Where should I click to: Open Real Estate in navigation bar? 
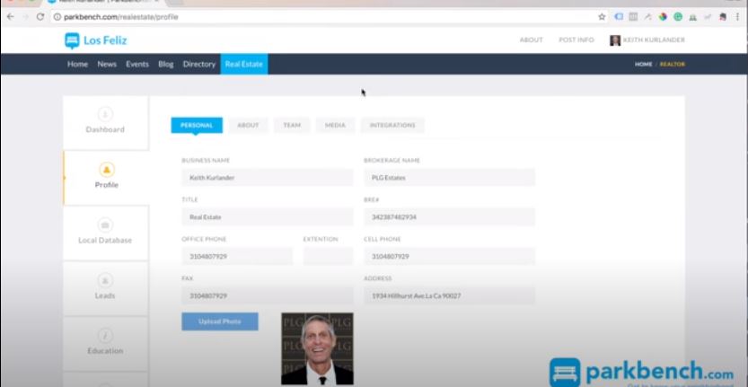pyautogui.click(x=244, y=64)
